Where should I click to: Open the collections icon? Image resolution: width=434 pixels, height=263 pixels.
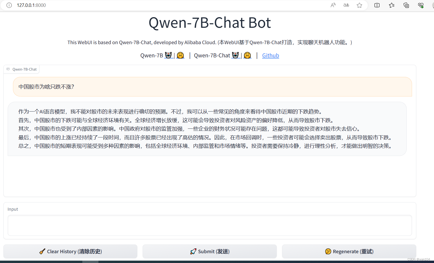click(x=406, y=5)
